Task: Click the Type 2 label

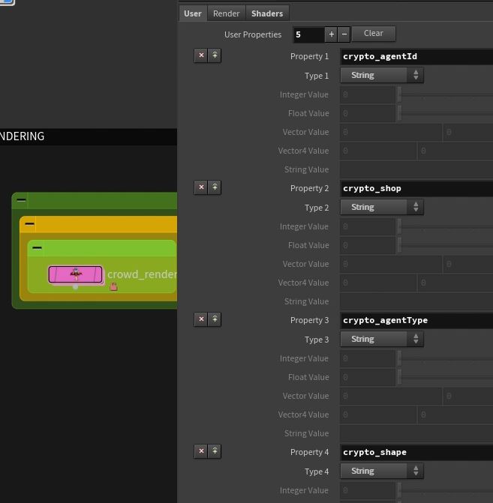Action: click(317, 208)
